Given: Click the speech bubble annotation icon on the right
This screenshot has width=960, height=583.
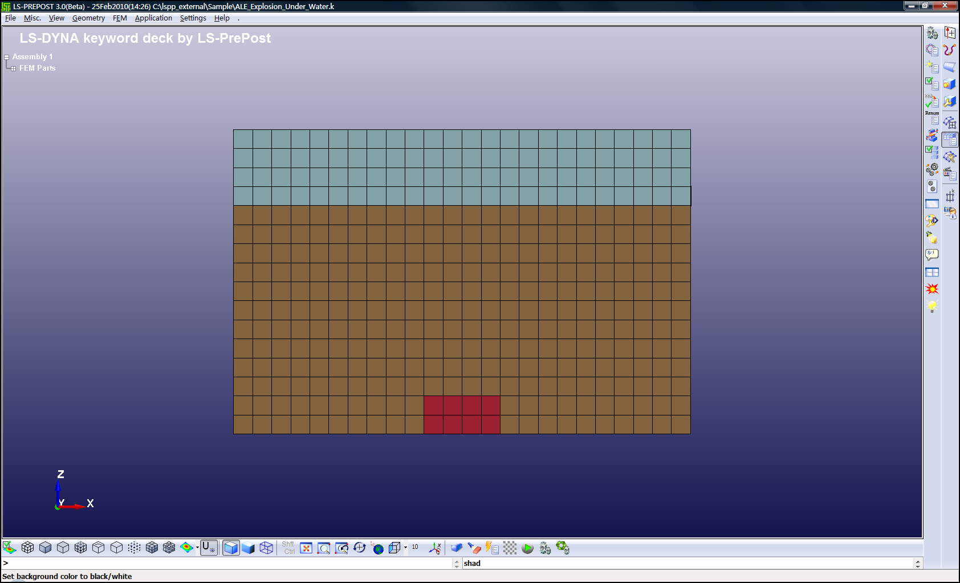Looking at the screenshot, I should 931,254.
